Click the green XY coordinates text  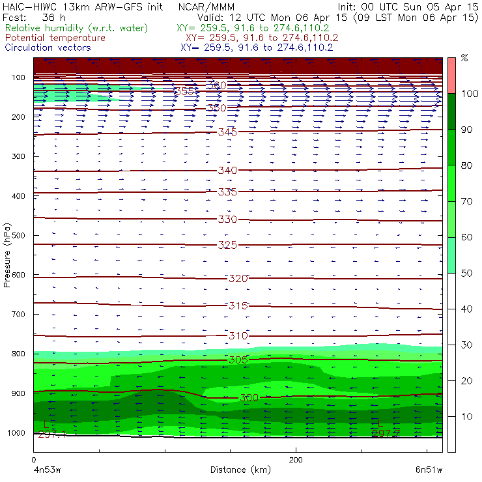pos(253,28)
